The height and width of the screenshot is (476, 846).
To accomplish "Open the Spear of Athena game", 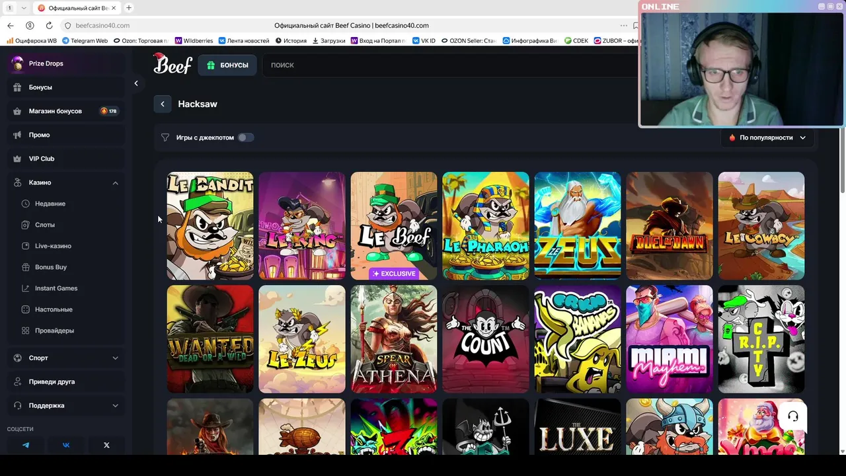I will 394,339.
